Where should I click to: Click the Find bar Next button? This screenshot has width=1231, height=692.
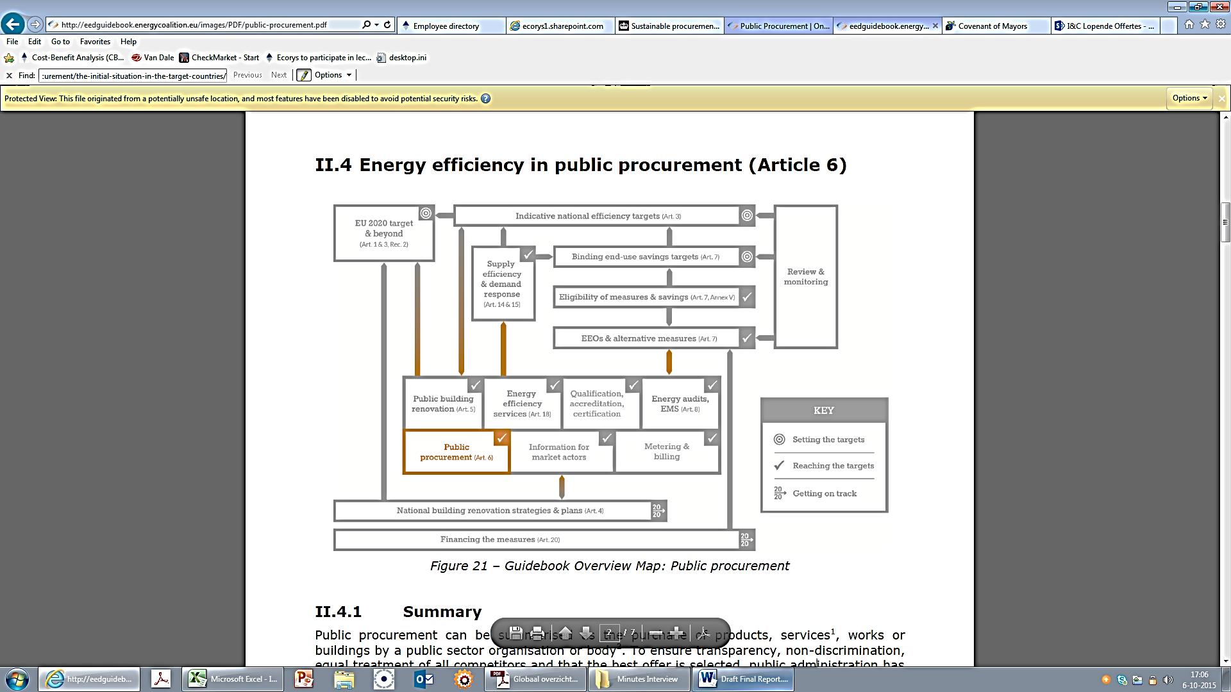pos(278,75)
